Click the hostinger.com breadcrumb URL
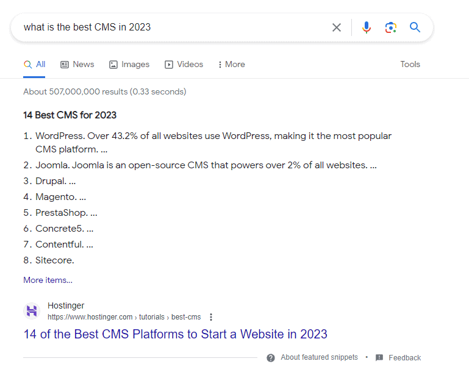 coord(124,317)
